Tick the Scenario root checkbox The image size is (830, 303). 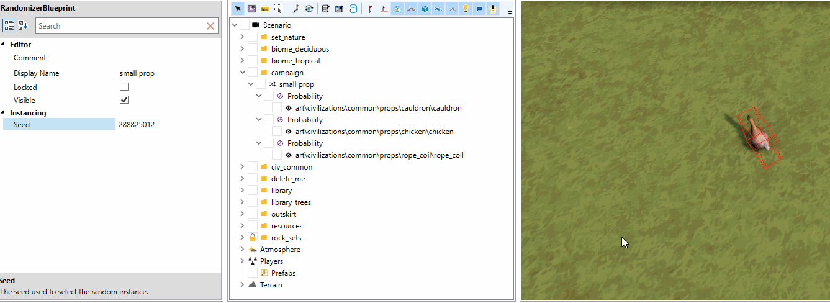(x=245, y=25)
